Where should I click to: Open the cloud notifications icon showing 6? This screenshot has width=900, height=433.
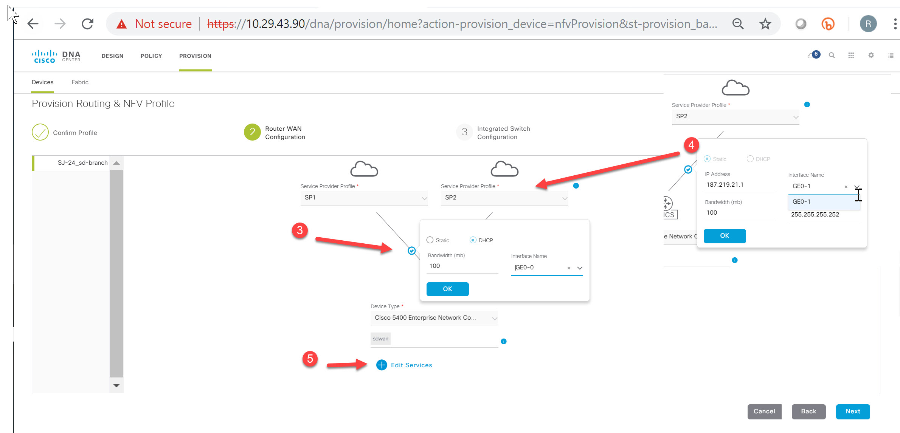tap(812, 55)
